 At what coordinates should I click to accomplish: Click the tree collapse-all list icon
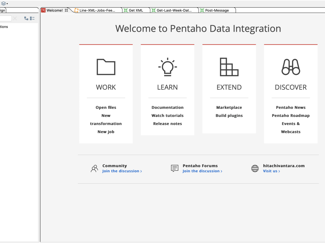pyautogui.click(x=32, y=18)
